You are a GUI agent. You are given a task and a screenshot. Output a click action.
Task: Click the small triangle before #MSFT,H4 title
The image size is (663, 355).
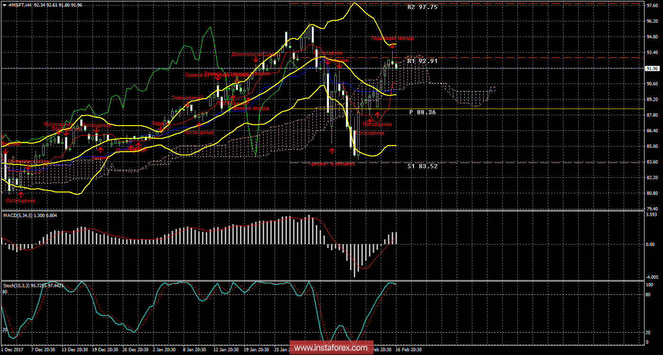click(4, 5)
